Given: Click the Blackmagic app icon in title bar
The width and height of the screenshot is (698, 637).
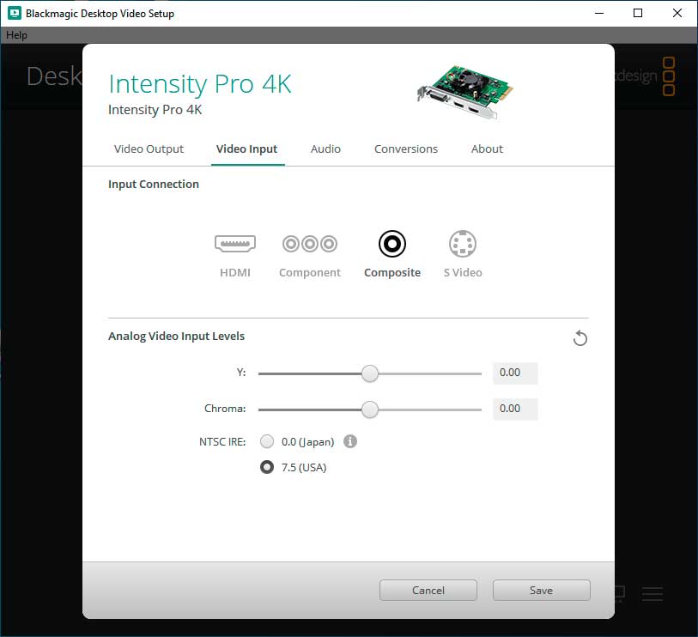Looking at the screenshot, I should pos(15,13).
